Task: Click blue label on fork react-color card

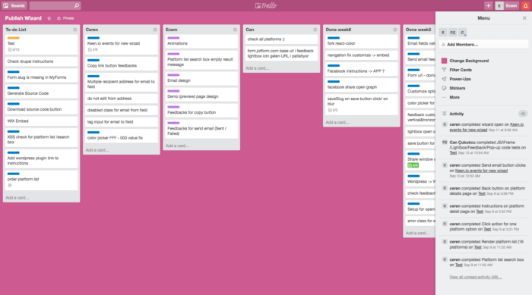Action: (x=334, y=38)
